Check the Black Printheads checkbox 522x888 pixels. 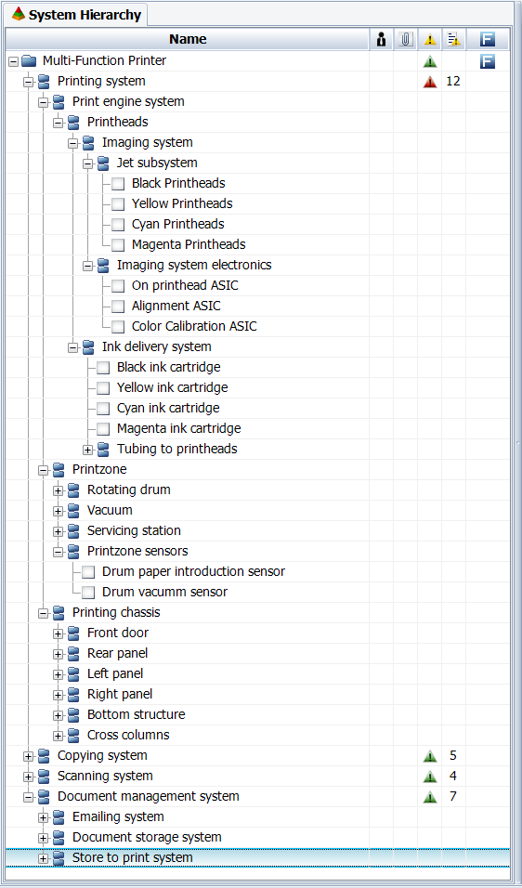(x=118, y=184)
